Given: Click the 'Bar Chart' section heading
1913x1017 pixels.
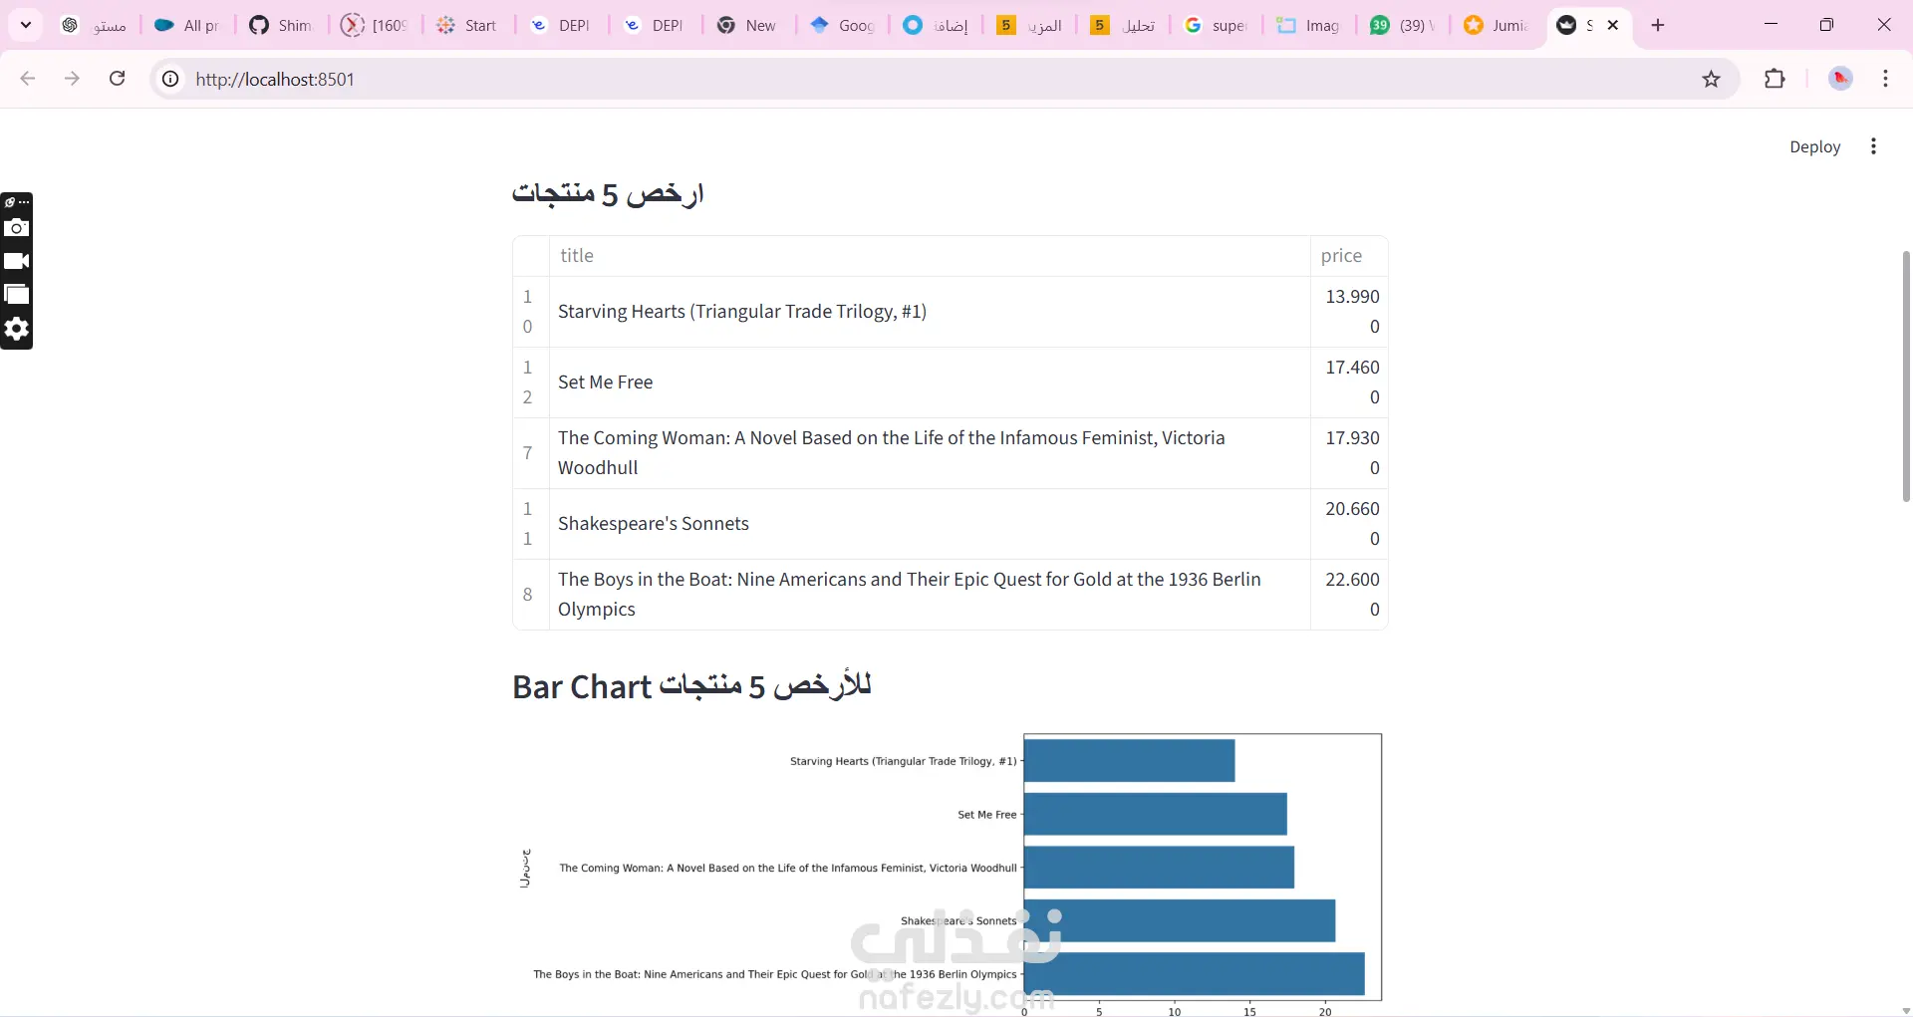Looking at the screenshot, I should pos(691,686).
